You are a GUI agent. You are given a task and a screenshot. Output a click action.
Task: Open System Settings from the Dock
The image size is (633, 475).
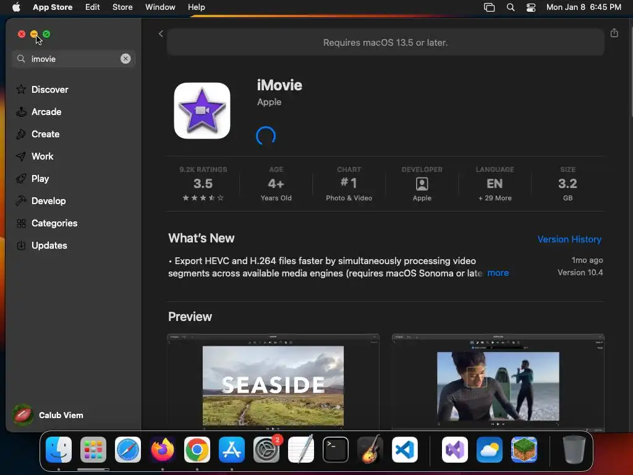point(266,450)
